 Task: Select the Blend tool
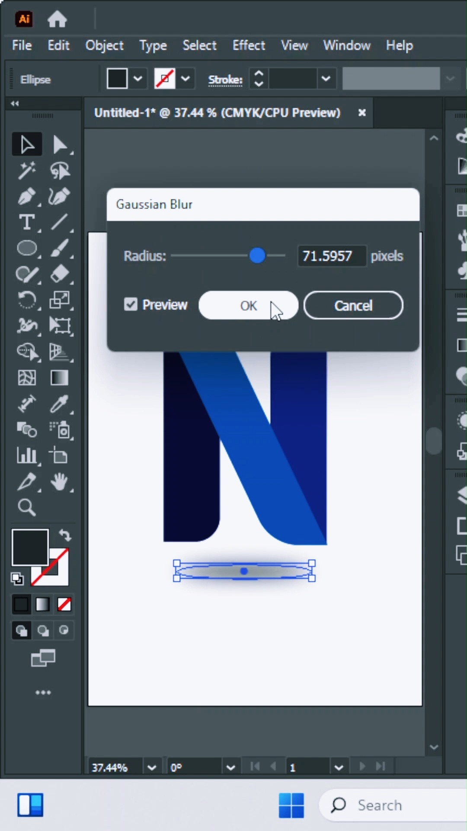click(x=27, y=429)
